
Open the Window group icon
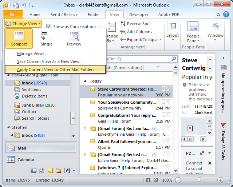[x=215, y=26]
